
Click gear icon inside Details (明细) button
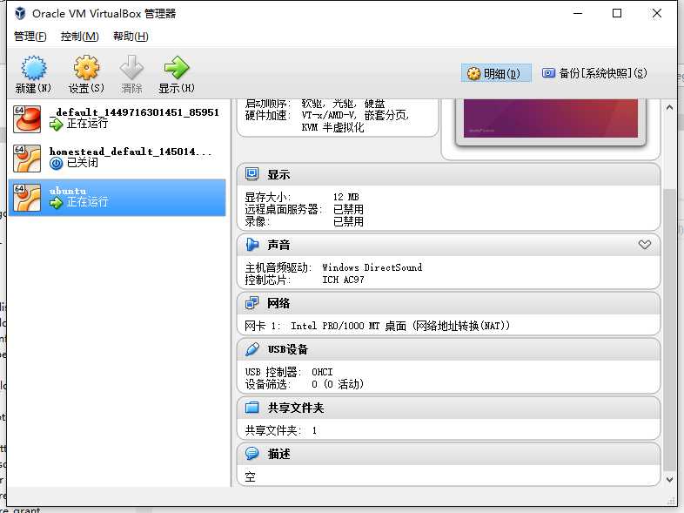[473, 73]
